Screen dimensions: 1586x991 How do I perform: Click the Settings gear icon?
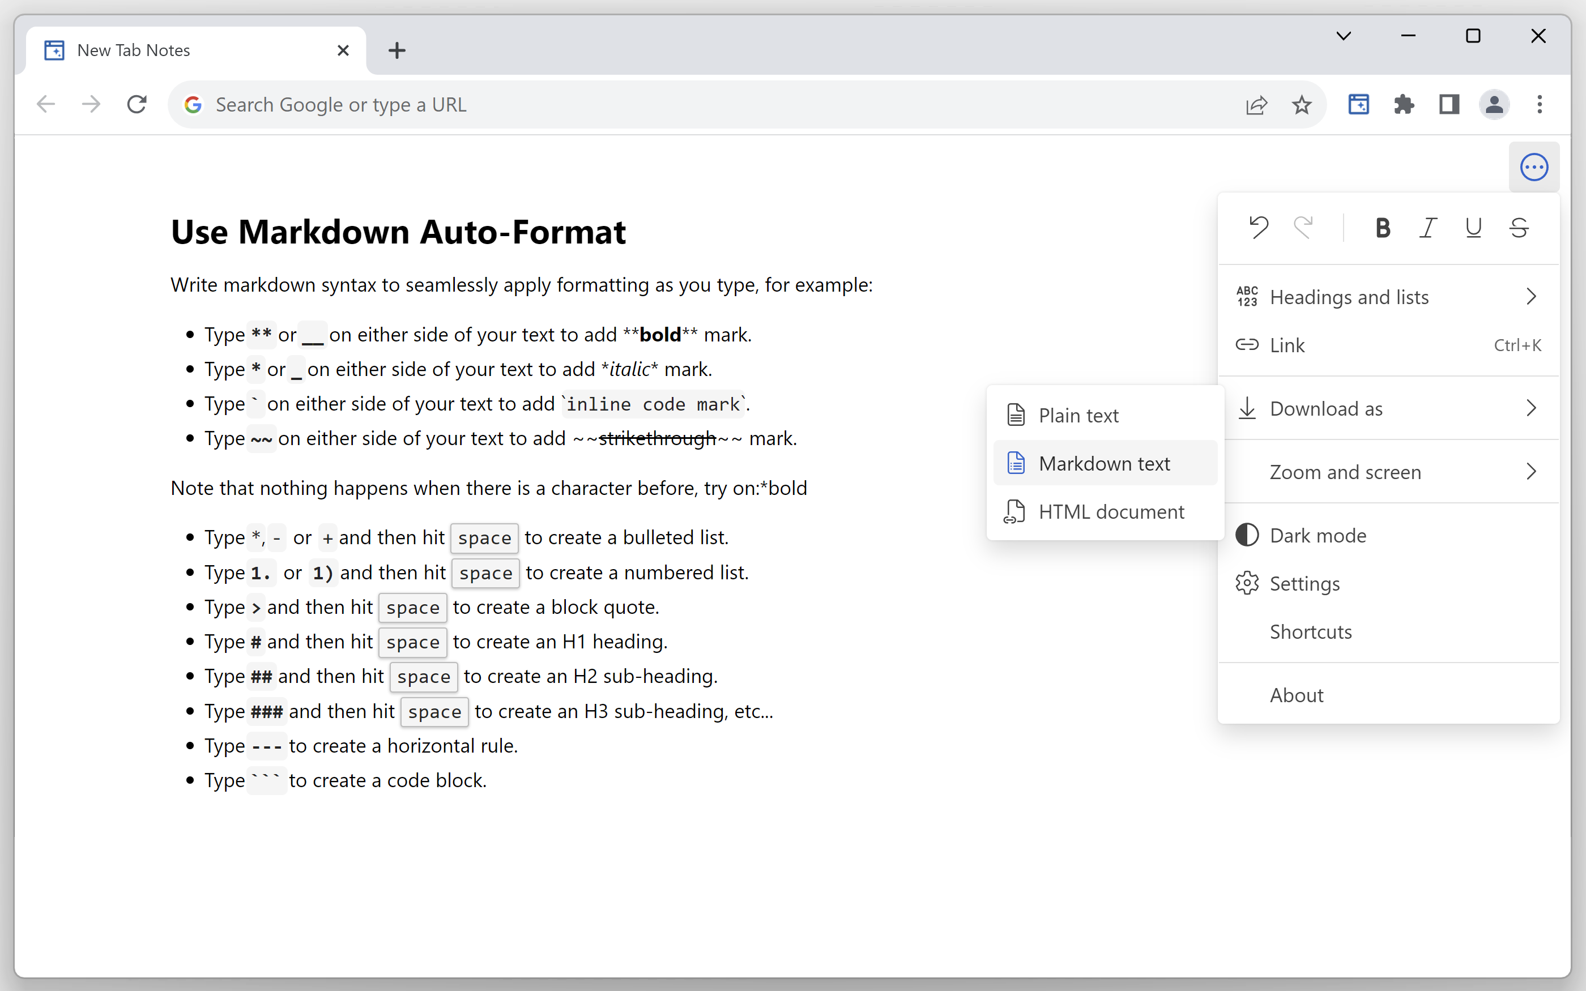[x=1247, y=583]
